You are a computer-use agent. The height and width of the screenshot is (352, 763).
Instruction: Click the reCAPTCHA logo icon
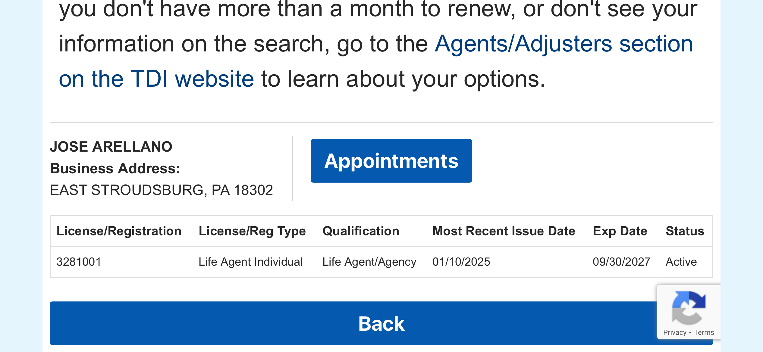tap(689, 307)
